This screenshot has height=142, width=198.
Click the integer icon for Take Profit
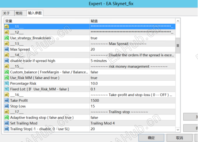point(6,100)
